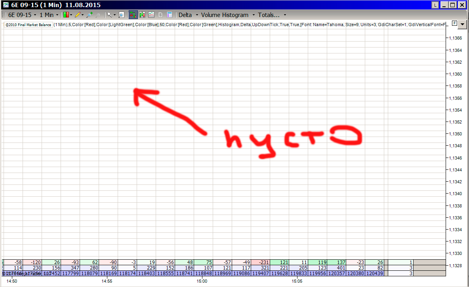The width and height of the screenshot is (469, 287).
Task: Close the chart window
Action: click(462, 5)
